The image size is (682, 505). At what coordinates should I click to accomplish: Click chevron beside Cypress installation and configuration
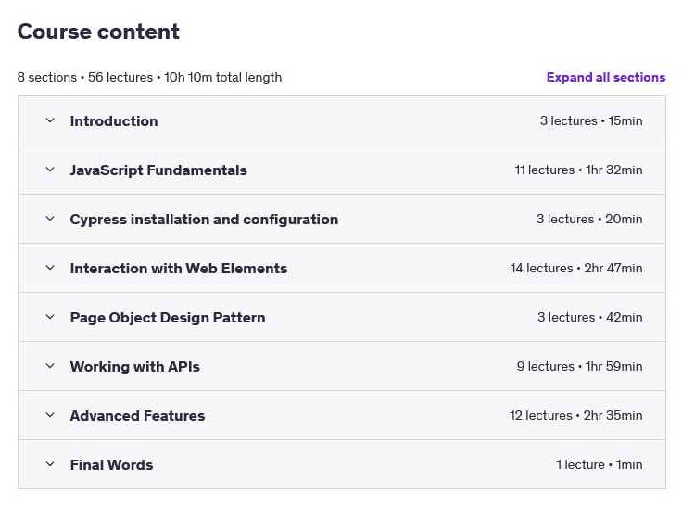click(x=50, y=219)
